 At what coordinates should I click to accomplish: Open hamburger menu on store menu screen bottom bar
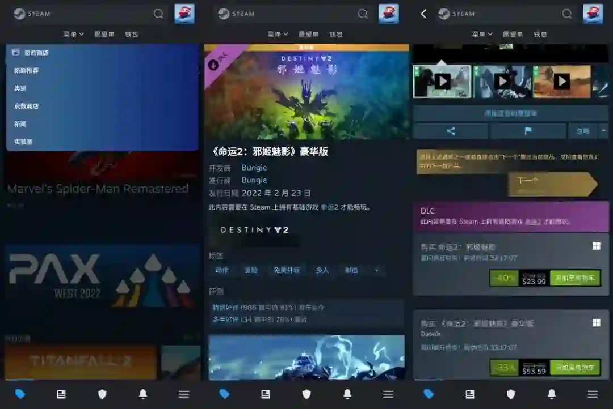click(184, 394)
